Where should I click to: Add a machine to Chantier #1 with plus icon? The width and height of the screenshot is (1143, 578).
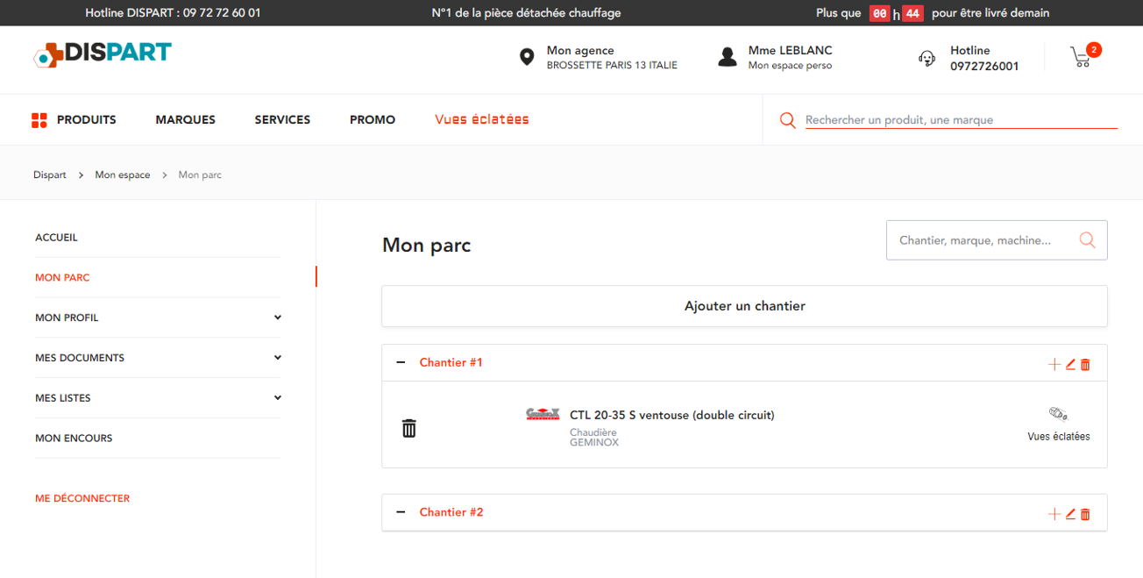pyautogui.click(x=1054, y=363)
